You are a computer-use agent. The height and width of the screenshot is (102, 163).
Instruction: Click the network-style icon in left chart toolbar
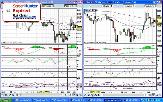(9, 95)
